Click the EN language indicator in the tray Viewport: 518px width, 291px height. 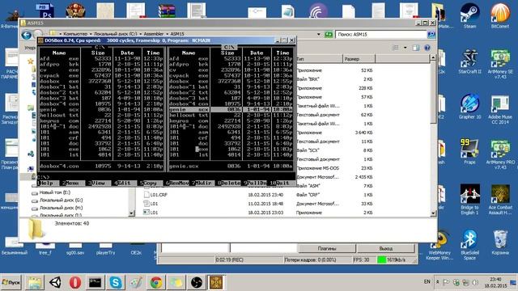tap(427, 282)
